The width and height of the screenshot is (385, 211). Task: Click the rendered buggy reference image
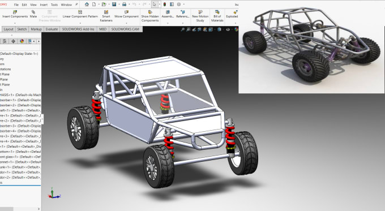tap(311, 47)
